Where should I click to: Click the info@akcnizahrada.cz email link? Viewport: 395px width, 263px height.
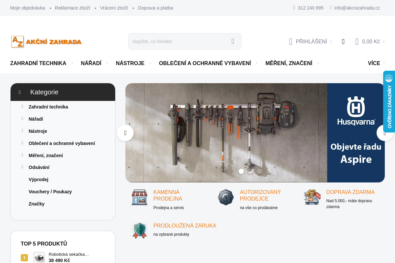coord(357,8)
